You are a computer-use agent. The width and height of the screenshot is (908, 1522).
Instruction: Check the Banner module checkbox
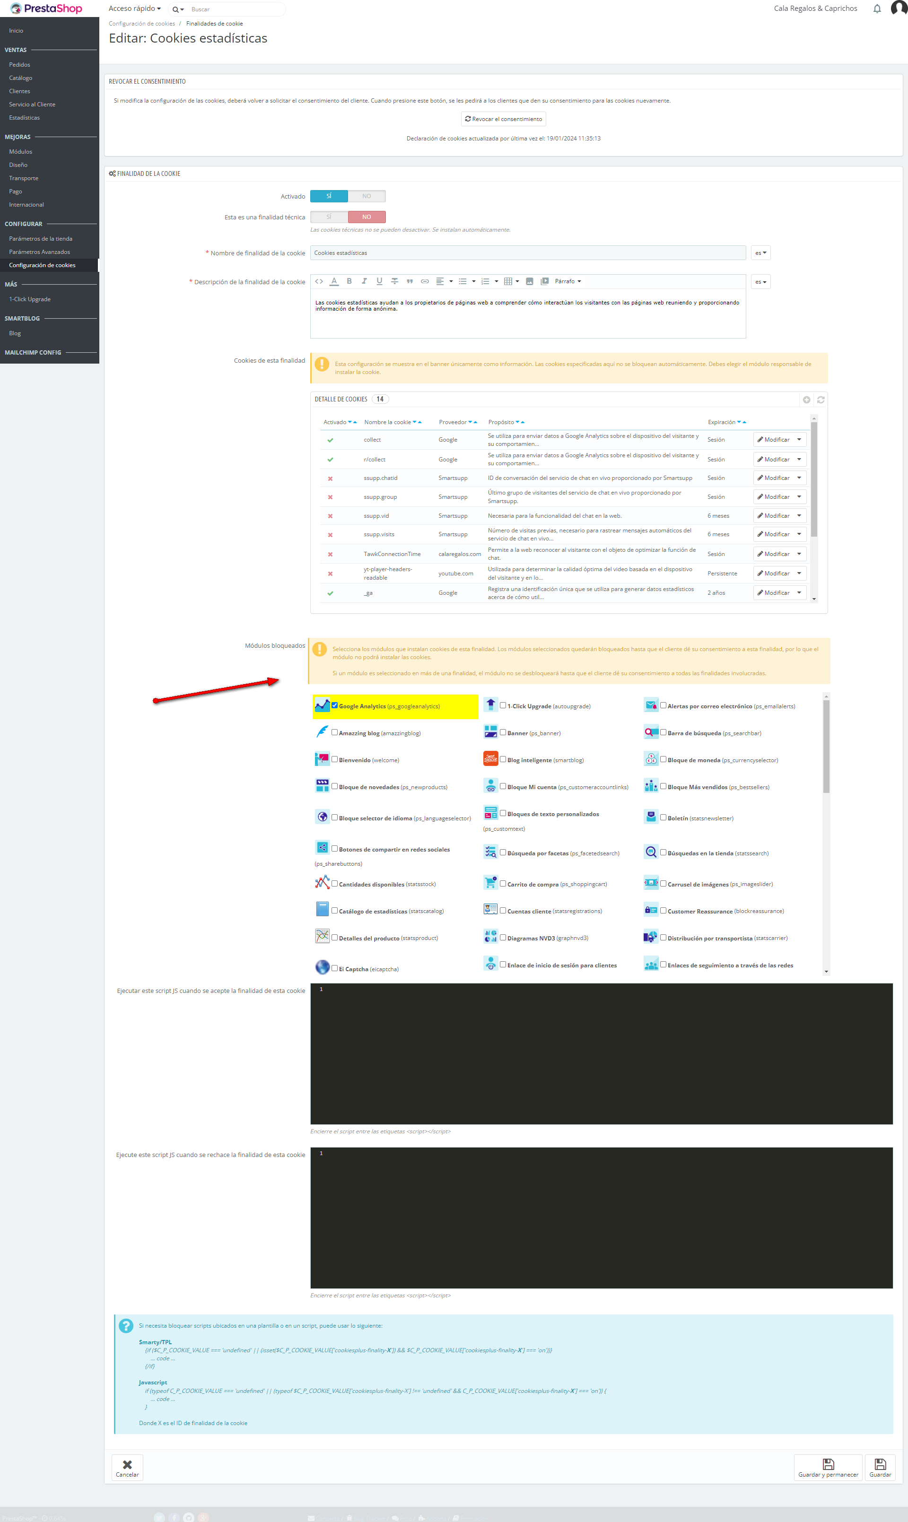pos(503,732)
